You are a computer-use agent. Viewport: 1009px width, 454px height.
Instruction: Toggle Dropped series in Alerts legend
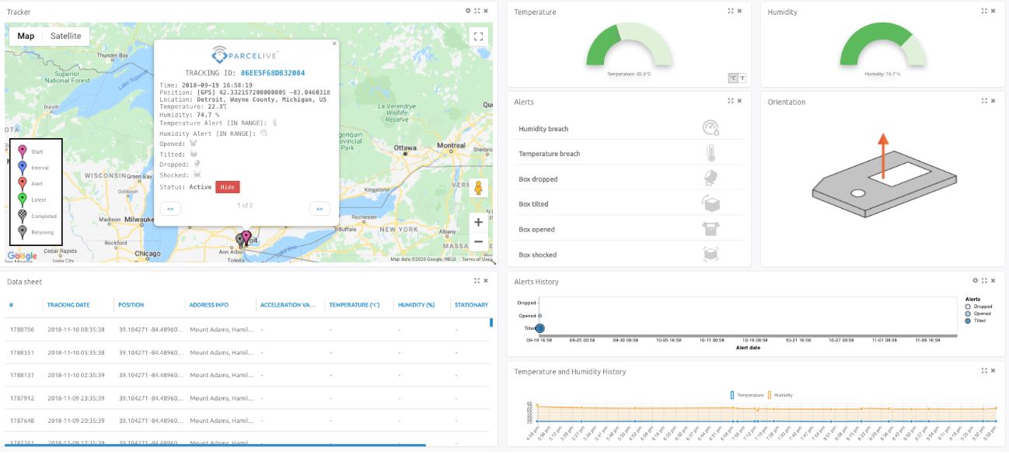(x=977, y=307)
